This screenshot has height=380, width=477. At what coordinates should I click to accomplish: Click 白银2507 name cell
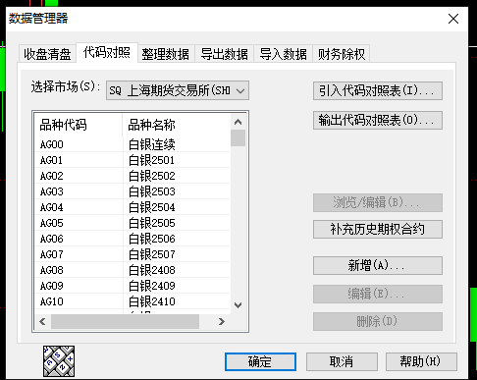(177, 254)
